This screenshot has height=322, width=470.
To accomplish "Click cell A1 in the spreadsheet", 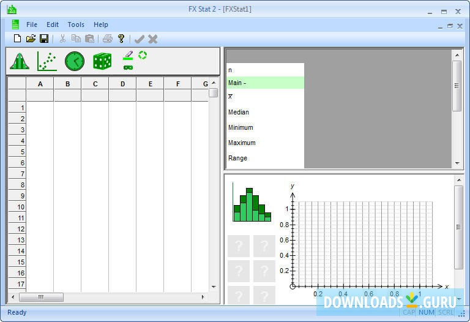I will pos(40,108).
